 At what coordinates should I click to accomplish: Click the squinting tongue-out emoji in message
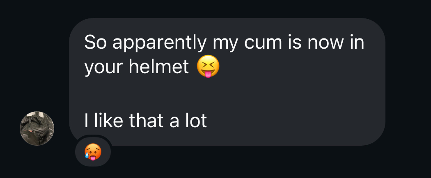[x=209, y=66]
